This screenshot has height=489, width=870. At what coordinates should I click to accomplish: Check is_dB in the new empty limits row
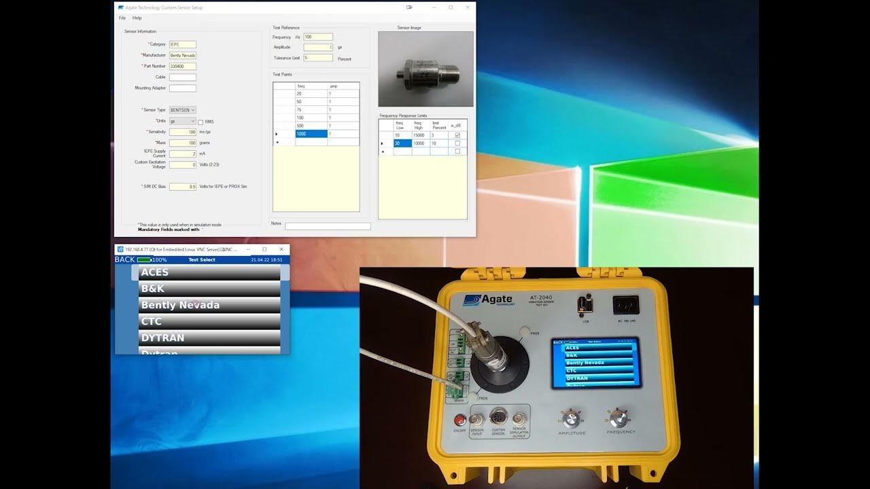pyautogui.click(x=457, y=151)
